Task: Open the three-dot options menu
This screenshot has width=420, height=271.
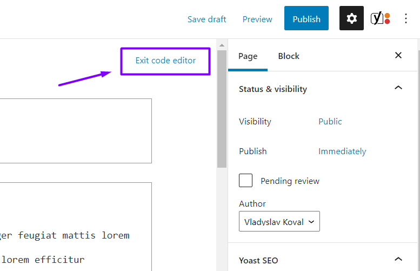Action: pos(406,18)
